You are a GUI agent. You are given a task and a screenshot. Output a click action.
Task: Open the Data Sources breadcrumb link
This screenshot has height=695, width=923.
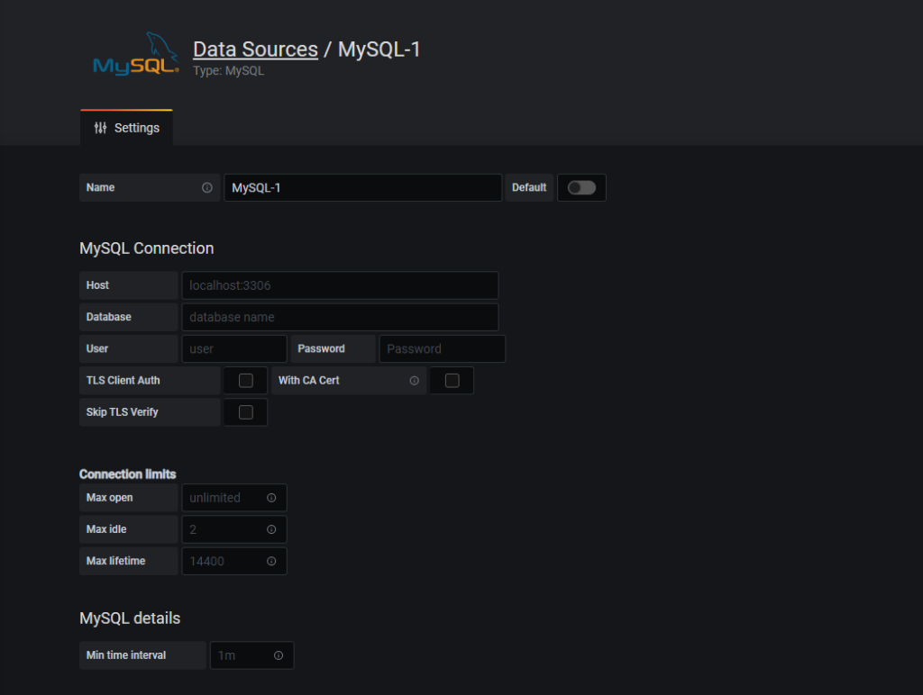[255, 49]
